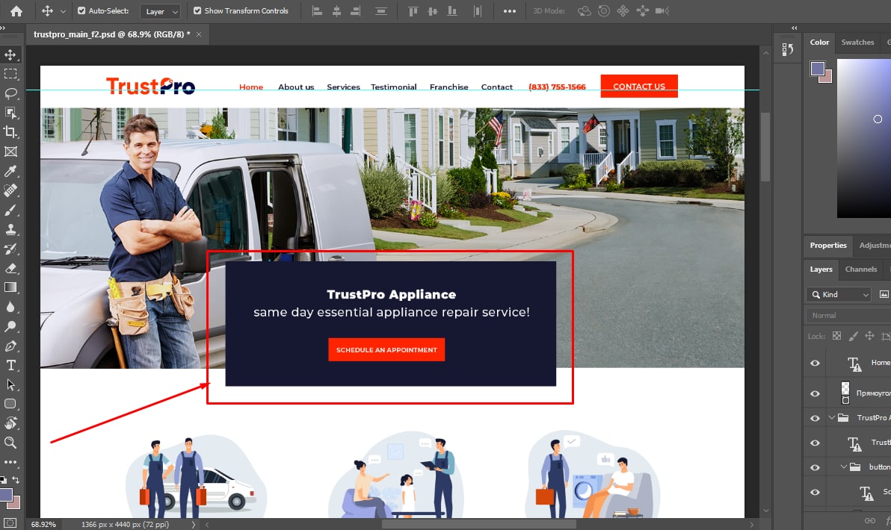Select the Brush tool
Screen dimensions: 891x530
click(x=10, y=210)
